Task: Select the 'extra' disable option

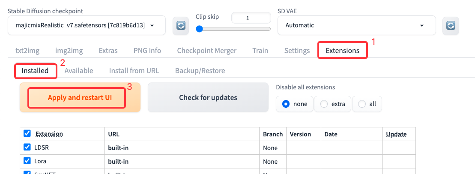Action: point(332,104)
